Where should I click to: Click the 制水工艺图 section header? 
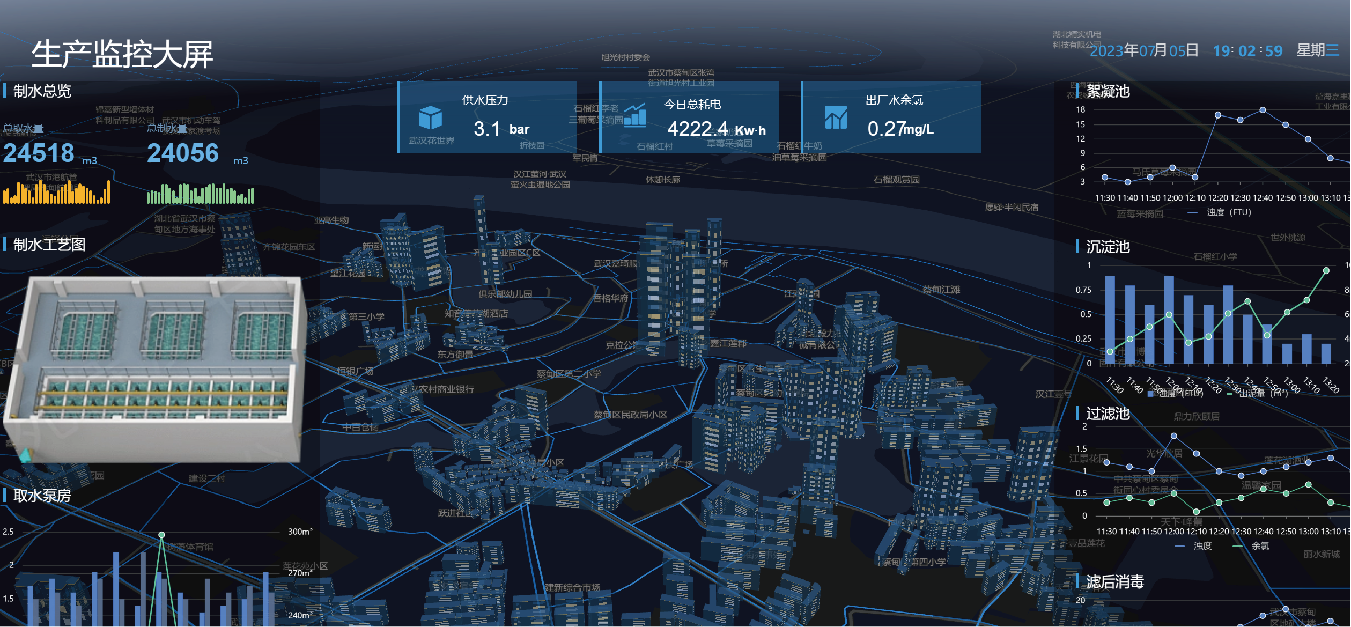[x=49, y=245]
